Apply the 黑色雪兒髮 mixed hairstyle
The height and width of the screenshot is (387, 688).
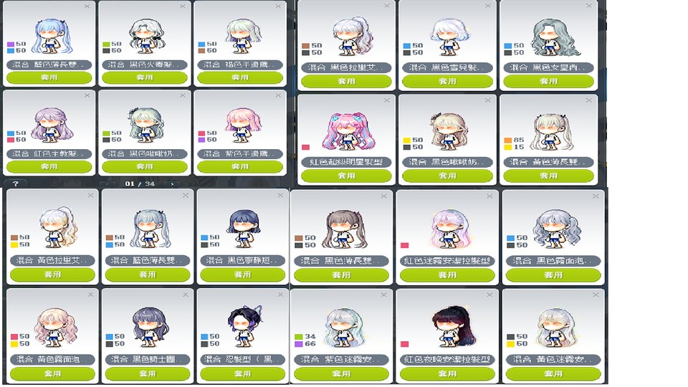pos(447,81)
